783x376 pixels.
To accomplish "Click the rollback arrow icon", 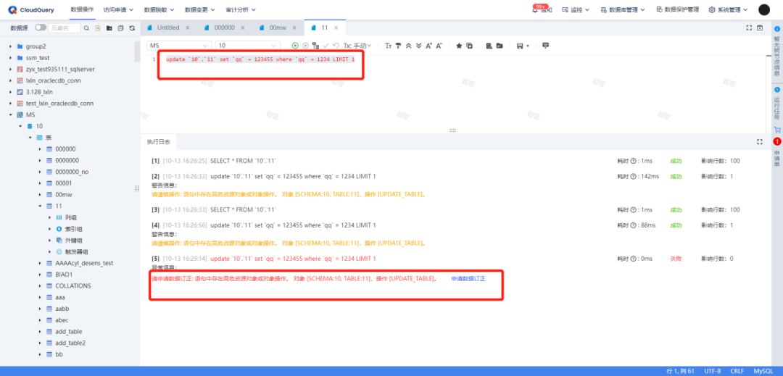I will click(336, 46).
